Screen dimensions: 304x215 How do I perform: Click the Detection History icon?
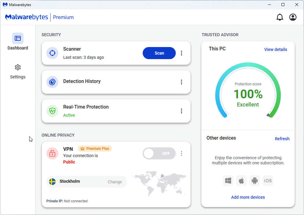pos(52,82)
